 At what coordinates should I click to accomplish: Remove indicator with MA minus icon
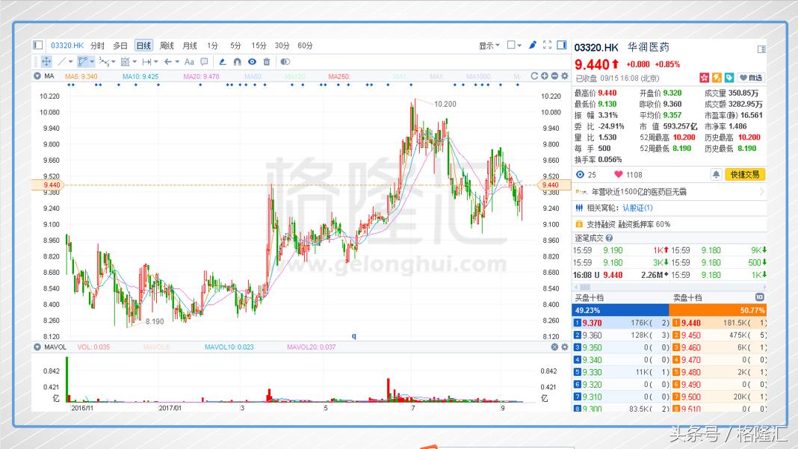point(554,76)
